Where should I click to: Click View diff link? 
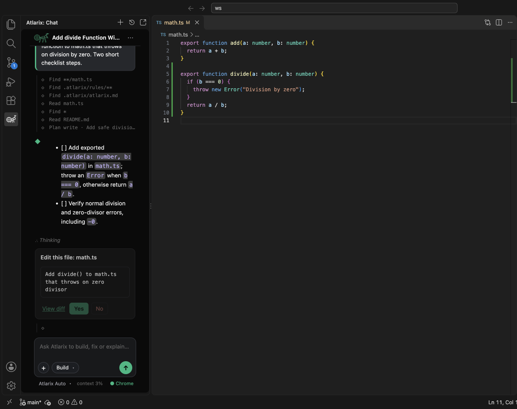coord(53,309)
